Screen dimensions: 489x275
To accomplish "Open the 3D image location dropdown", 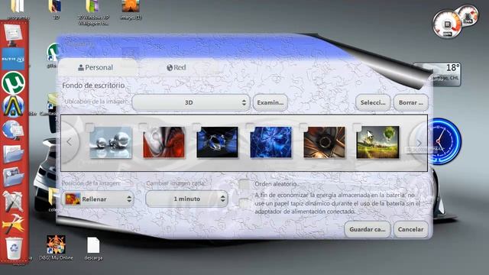I will (x=191, y=102).
